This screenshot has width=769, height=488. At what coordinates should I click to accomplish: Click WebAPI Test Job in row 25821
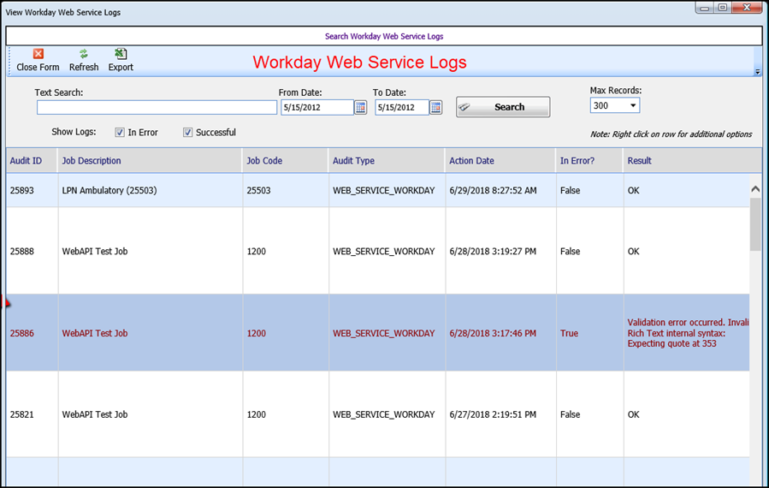[95, 414]
